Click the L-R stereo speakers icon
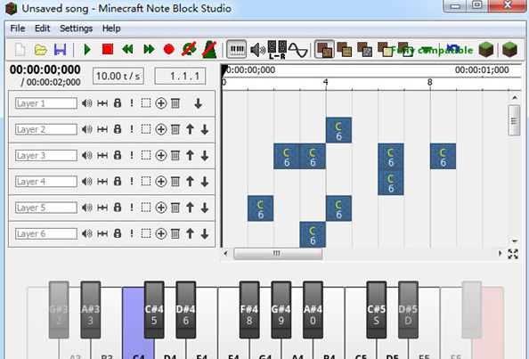 (277, 50)
